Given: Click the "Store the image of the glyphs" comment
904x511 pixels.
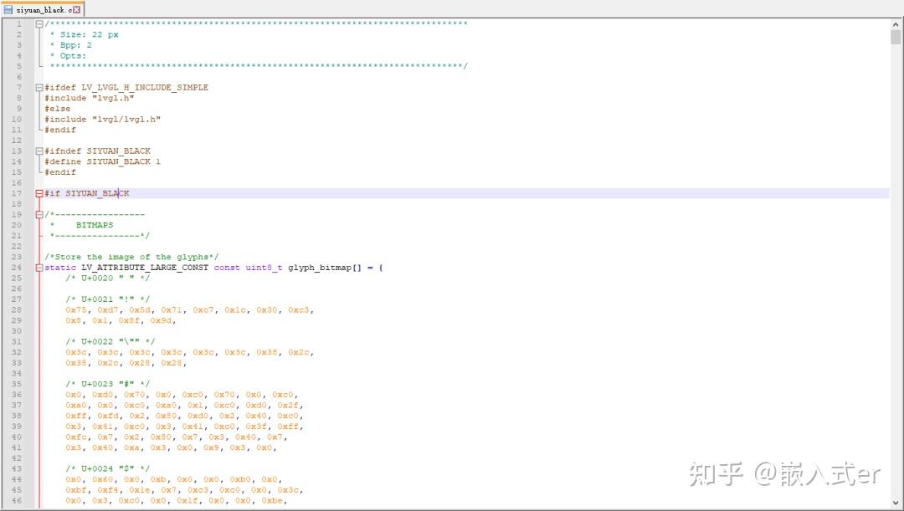Looking at the screenshot, I should [131, 258].
